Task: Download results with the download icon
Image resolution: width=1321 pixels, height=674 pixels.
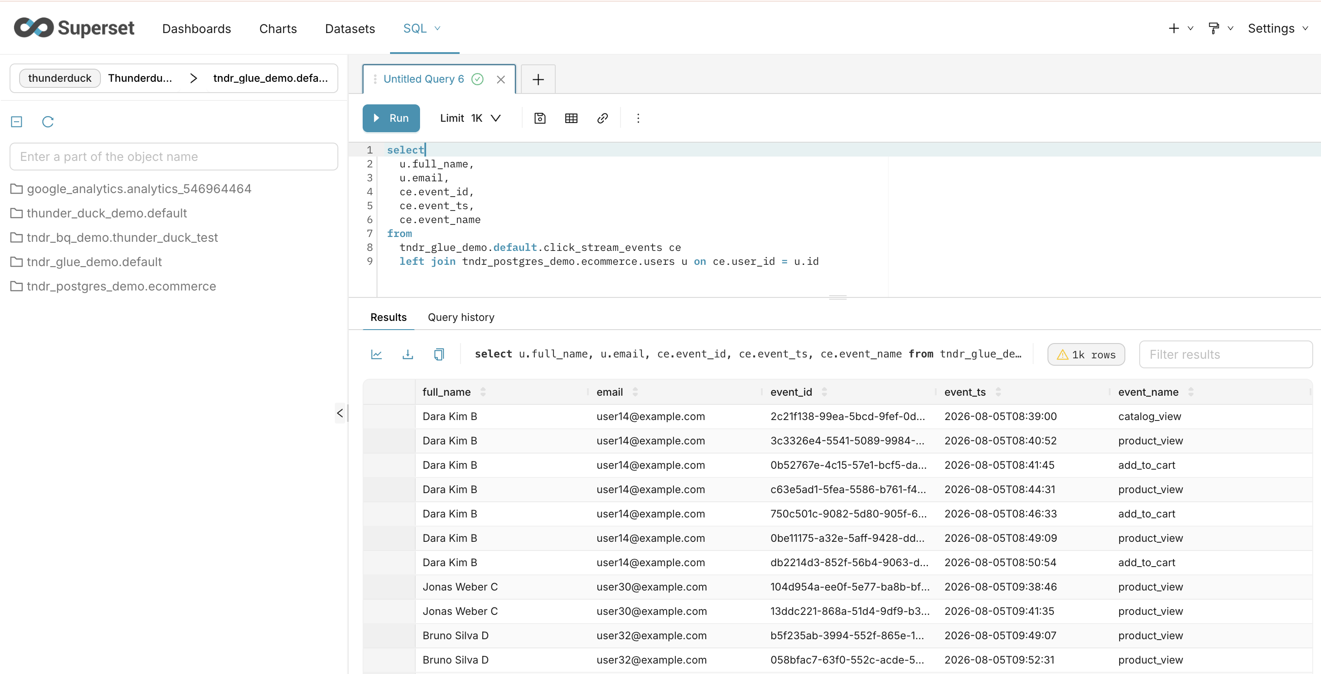Action: (408, 354)
